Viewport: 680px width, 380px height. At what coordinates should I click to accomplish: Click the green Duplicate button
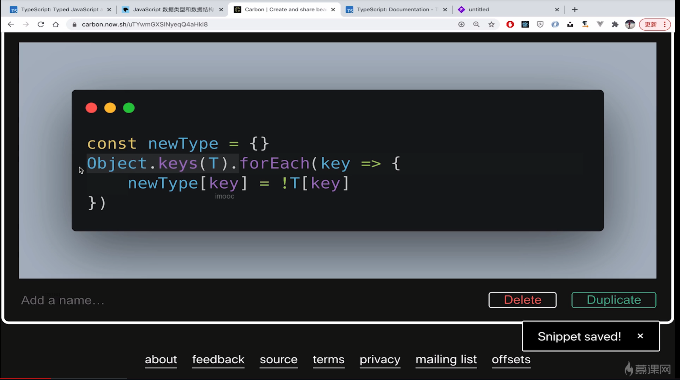[x=613, y=300]
